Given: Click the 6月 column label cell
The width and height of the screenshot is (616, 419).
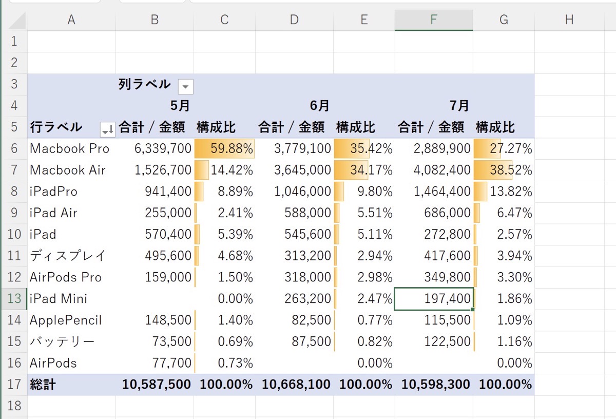Looking at the screenshot, I should click(294, 106).
